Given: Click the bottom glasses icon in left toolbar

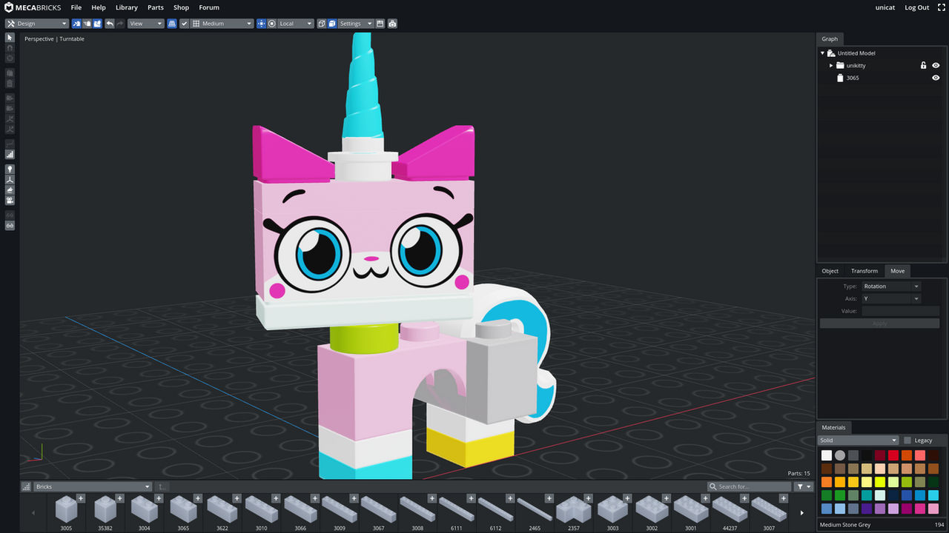Looking at the screenshot, I should point(10,225).
